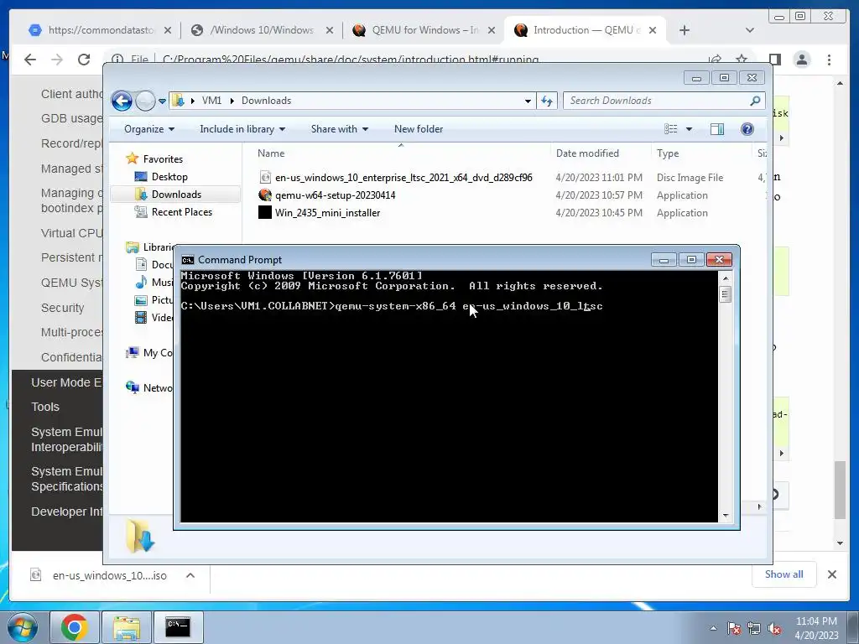
Task: Click New folder button
Action: pyautogui.click(x=419, y=129)
